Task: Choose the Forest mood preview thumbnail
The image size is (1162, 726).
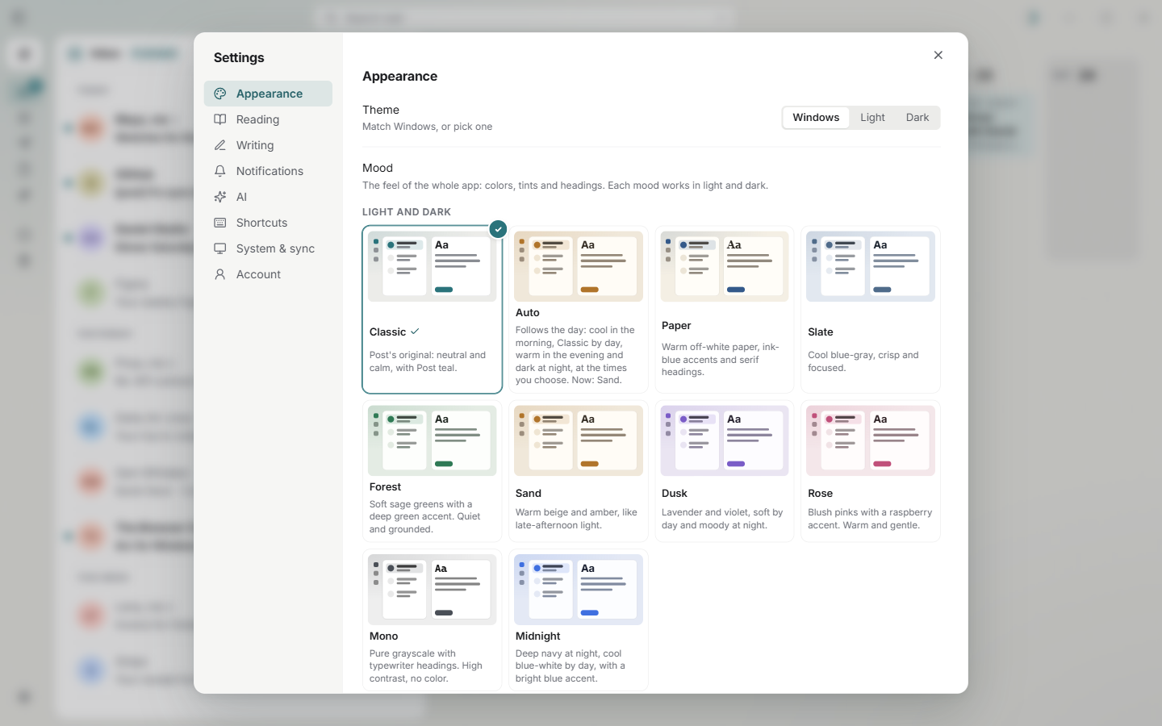Action: [433, 440]
